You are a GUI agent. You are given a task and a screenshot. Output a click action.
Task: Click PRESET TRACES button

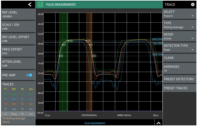(179, 88)
